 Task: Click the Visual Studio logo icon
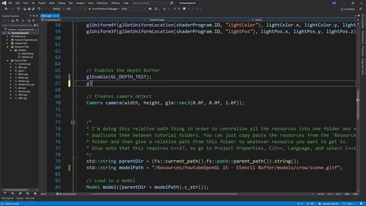click(x=4, y=3)
